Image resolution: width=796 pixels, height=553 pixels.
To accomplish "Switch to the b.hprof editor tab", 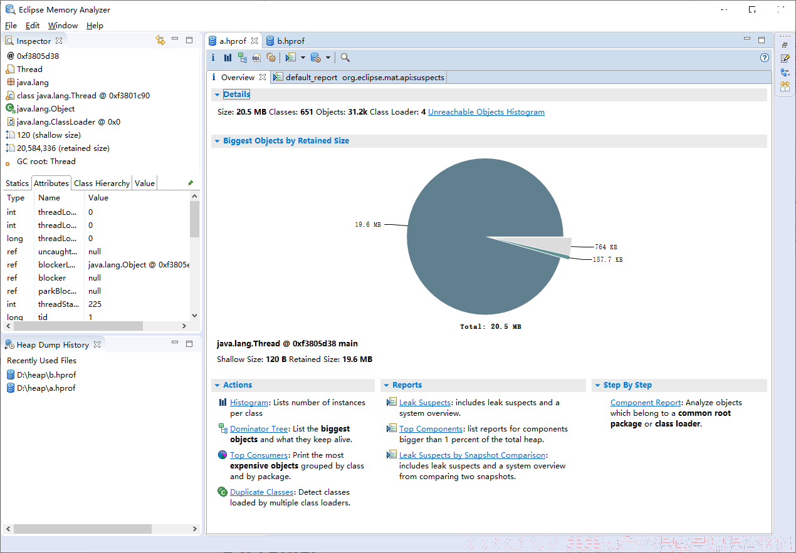I will 285,41.
